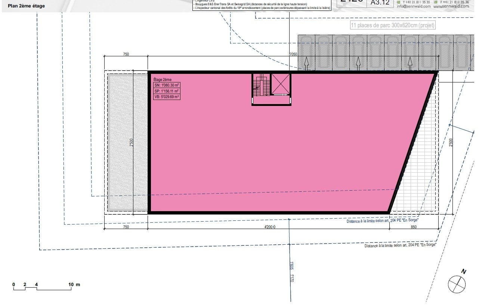The width and height of the screenshot is (479, 307).
Task: Open the info@sennwald.com email link
Action: pyautogui.click(x=413, y=6)
